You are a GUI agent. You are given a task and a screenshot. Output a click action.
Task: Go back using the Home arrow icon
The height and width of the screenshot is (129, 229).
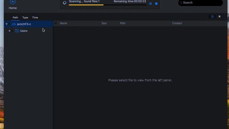[x=13, y=2]
